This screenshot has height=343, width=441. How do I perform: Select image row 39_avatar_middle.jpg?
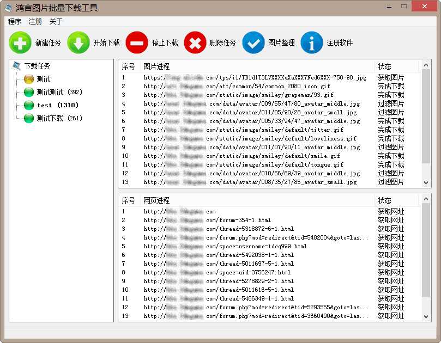point(270,173)
